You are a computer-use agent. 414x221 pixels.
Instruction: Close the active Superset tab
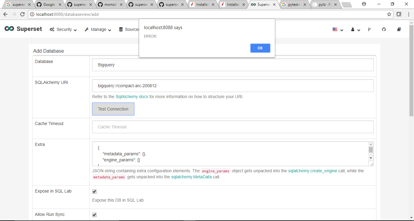pyautogui.click(x=274, y=5)
